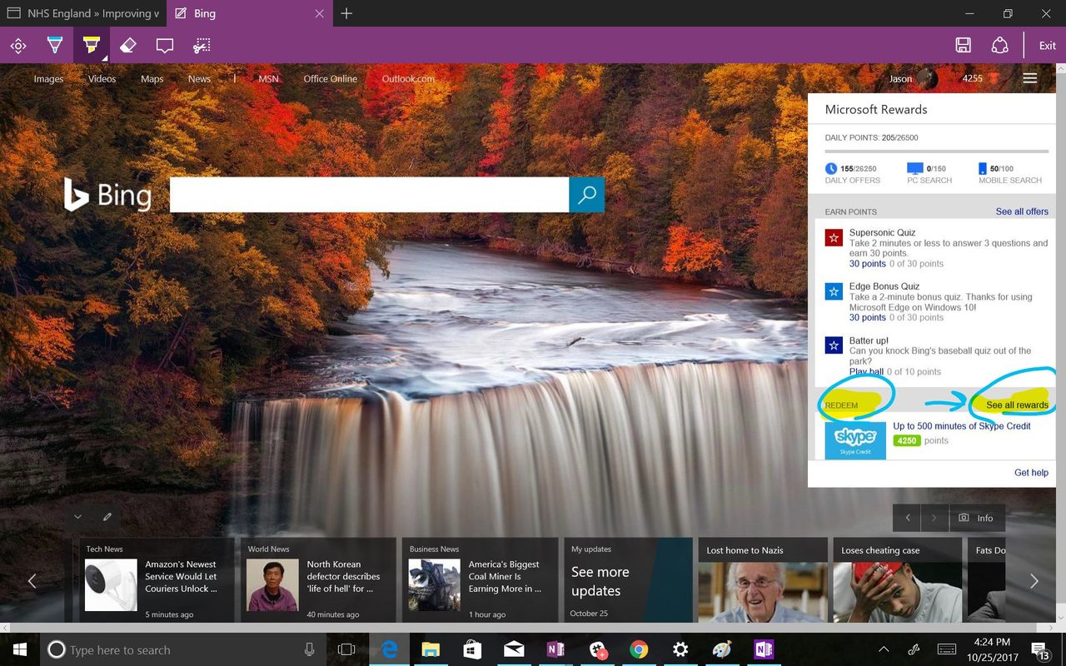The height and width of the screenshot is (666, 1066).
Task: Switch to the NHS England tab
Action: coord(83,13)
